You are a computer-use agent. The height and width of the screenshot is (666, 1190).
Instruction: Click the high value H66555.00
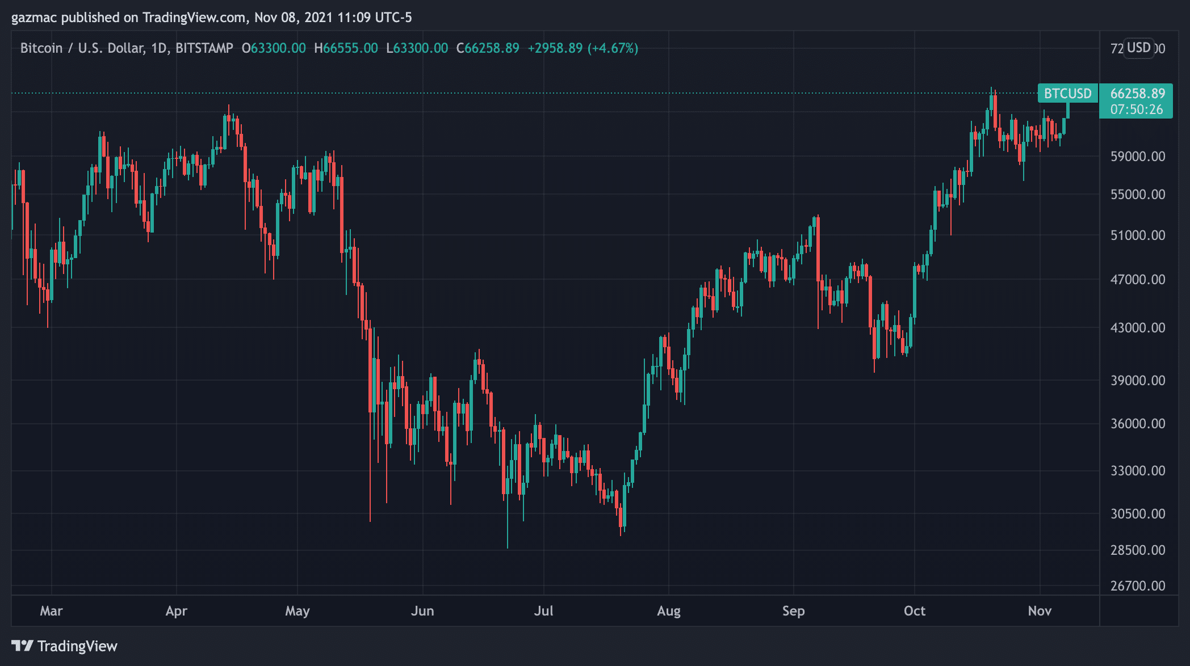[346, 48]
